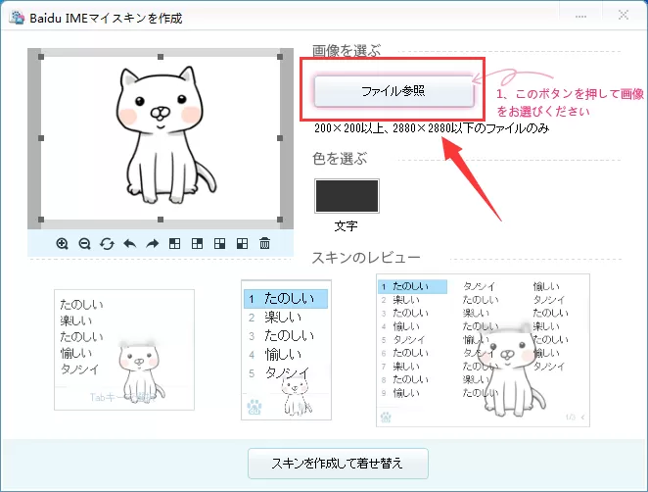
Task: Click the page arrow beside 1/3
Action: pos(582,418)
